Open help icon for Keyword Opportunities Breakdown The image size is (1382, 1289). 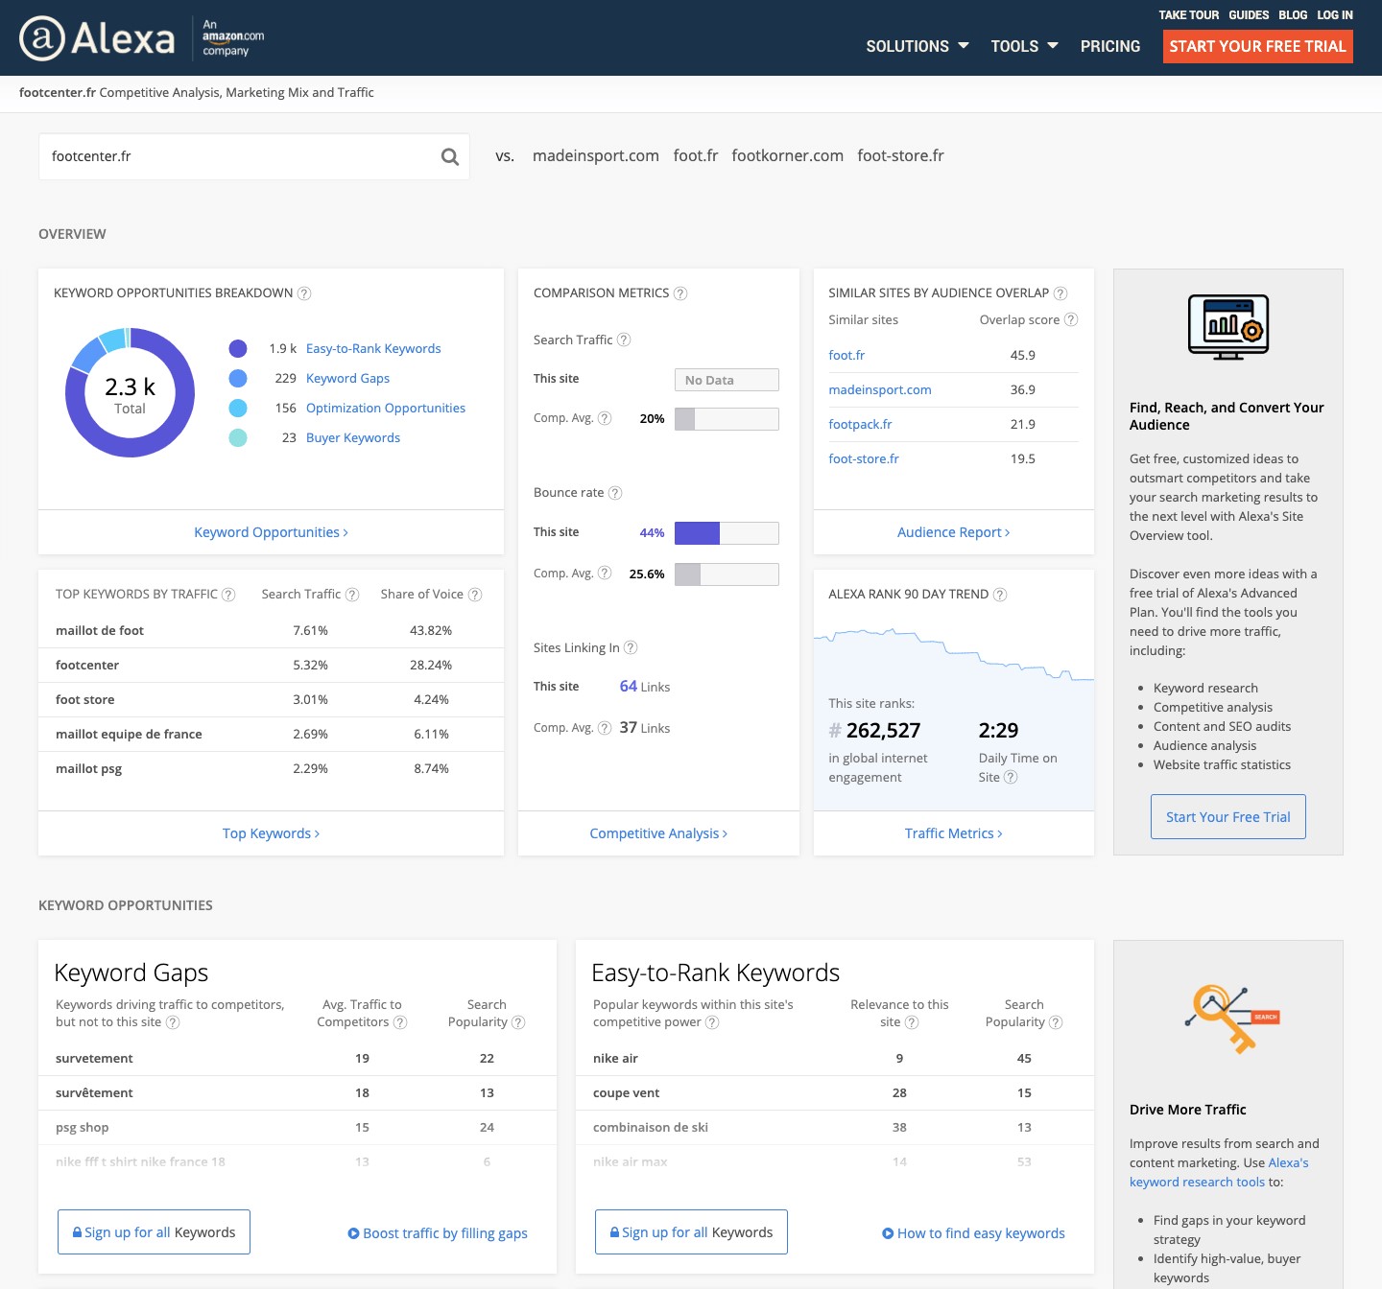coord(304,293)
